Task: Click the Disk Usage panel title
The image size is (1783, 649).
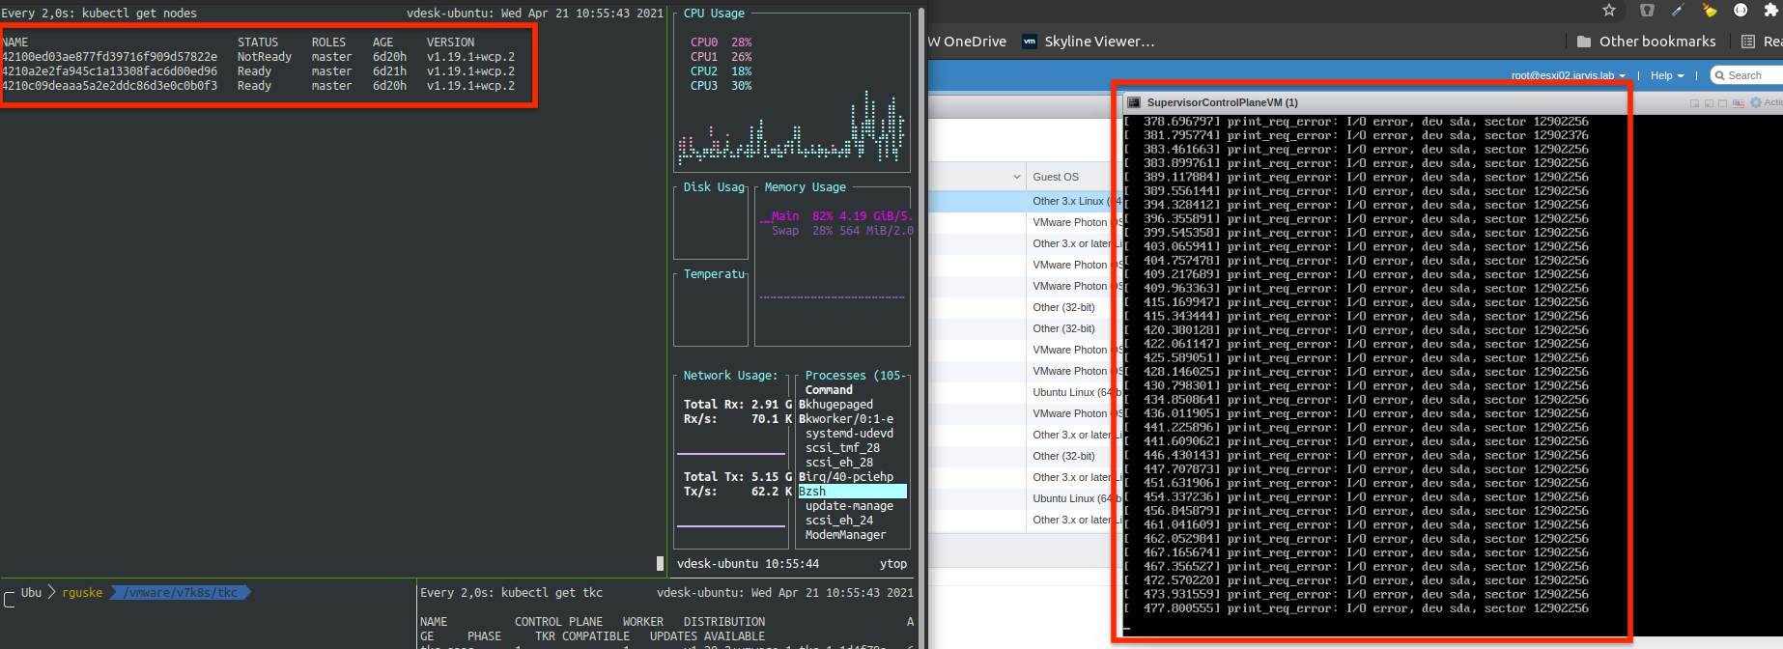Action: click(x=714, y=187)
